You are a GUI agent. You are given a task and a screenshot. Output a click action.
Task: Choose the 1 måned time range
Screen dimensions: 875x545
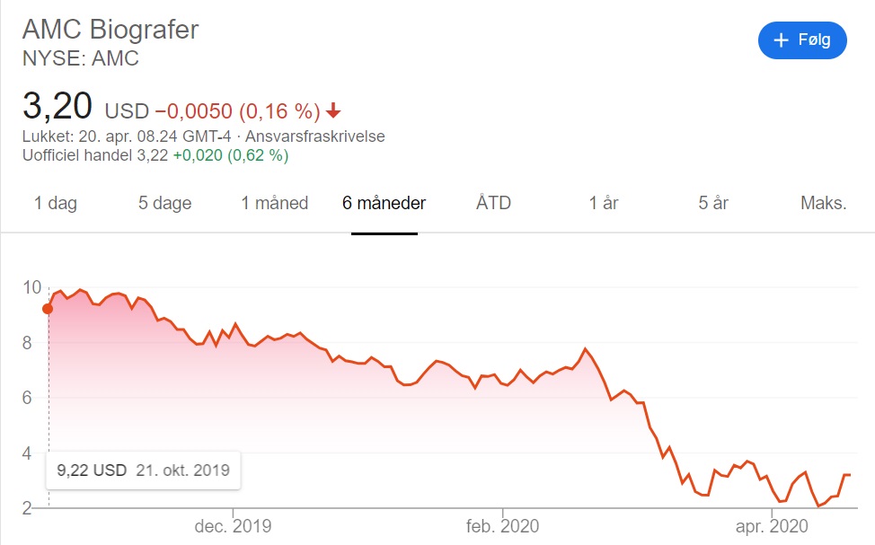click(275, 203)
